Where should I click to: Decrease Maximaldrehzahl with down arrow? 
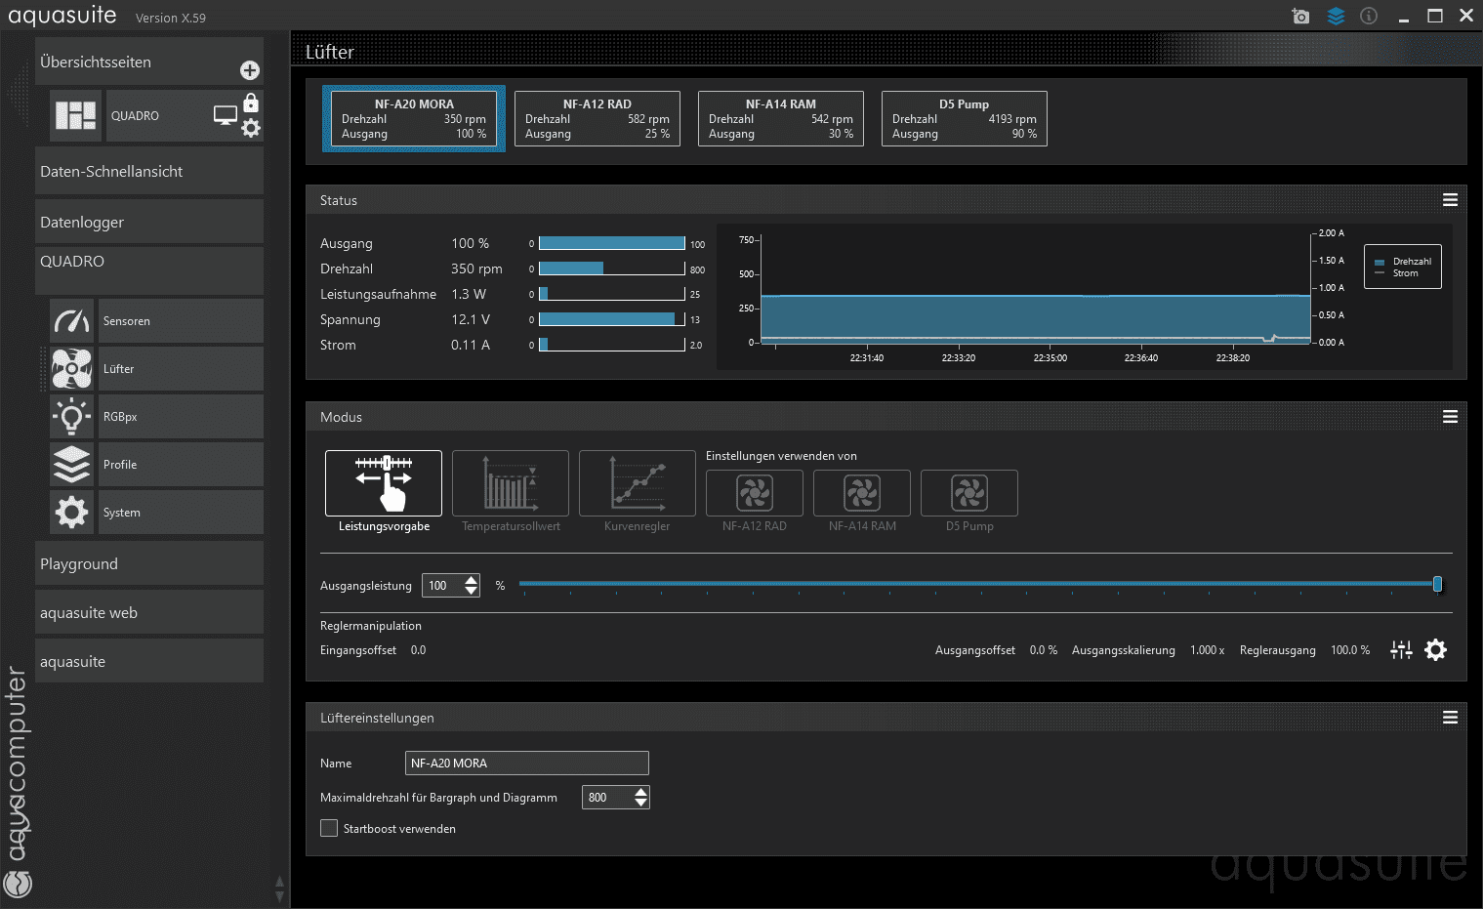(640, 803)
